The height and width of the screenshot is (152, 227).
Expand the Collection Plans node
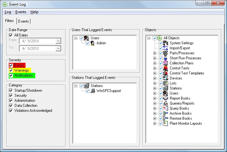(x=155, y=63)
